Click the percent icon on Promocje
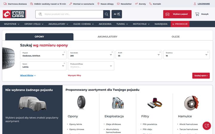This screenshot has height=134, width=215. [173, 24]
